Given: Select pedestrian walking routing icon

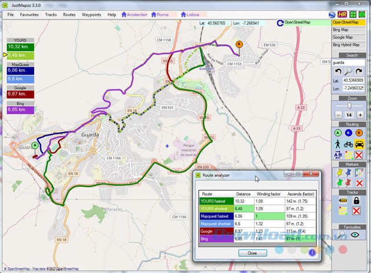Looking at the screenshot, I should [x=337, y=144].
